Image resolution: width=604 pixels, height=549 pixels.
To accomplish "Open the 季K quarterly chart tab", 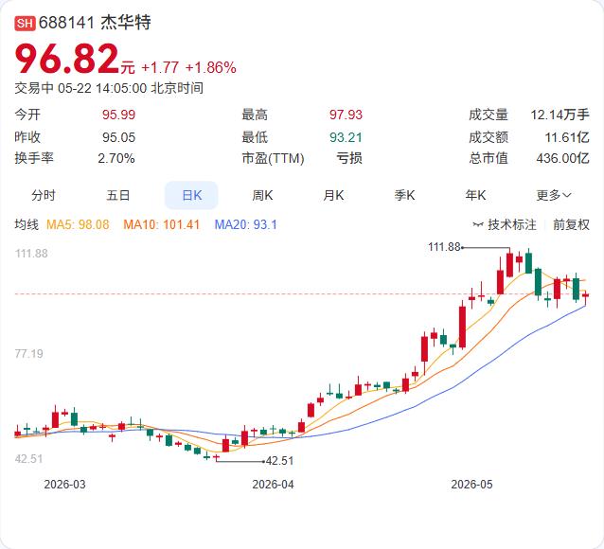I will pyautogui.click(x=404, y=195).
